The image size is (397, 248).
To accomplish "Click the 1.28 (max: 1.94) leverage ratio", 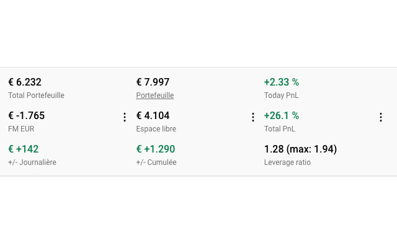I will click(300, 149).
